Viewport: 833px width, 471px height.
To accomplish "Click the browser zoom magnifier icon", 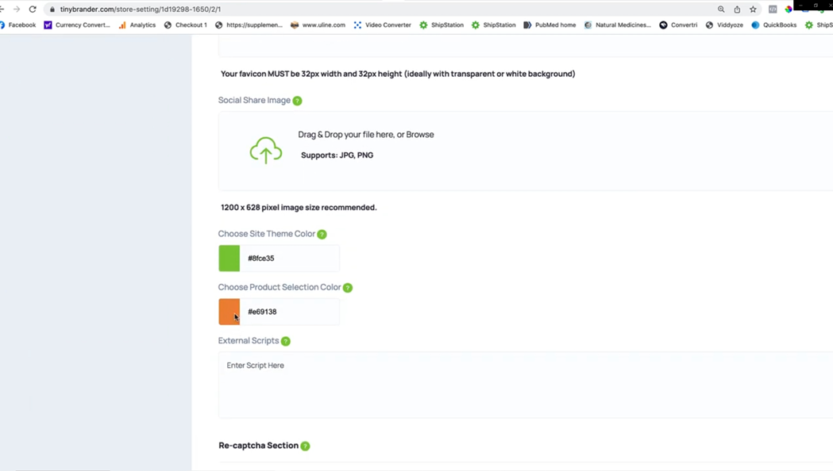I will point(721,9).
